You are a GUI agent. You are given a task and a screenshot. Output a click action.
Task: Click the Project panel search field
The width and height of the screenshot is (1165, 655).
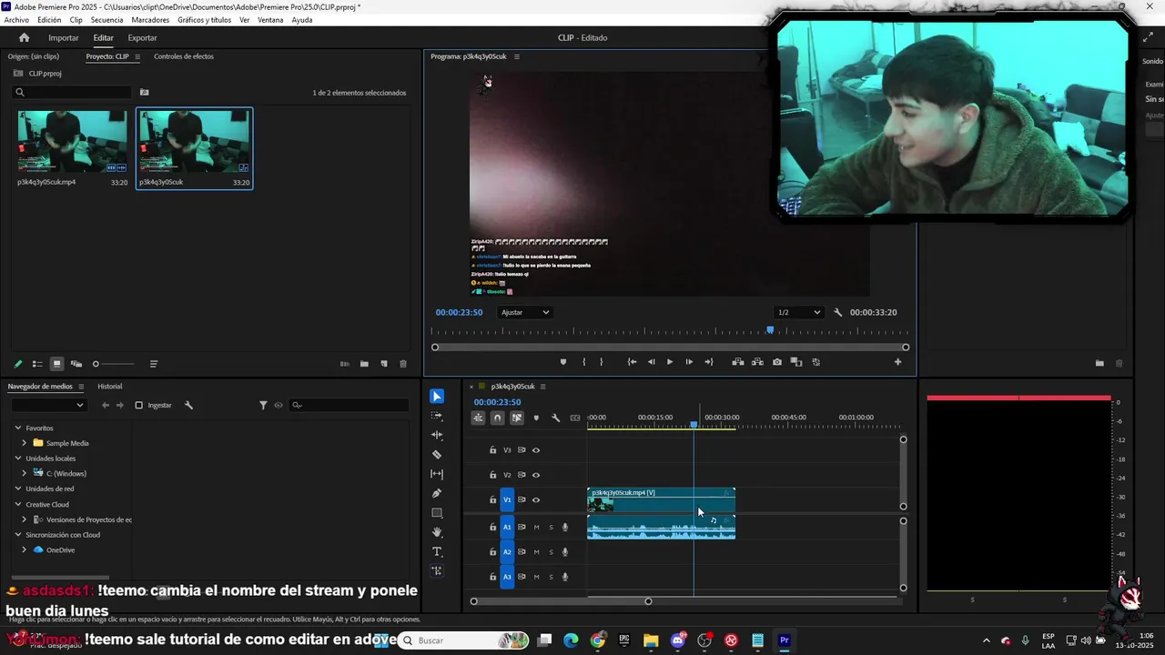point(72,92)
